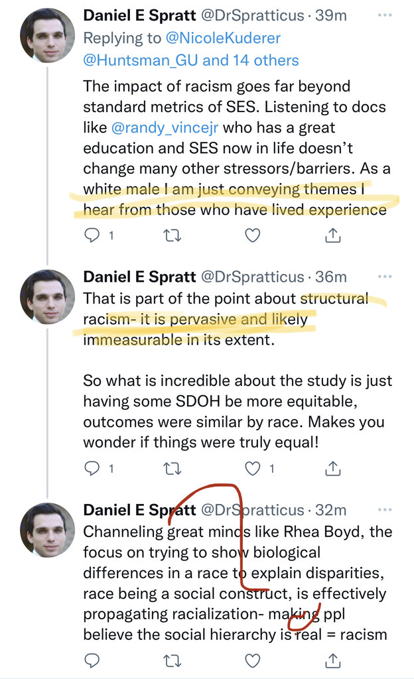Like the structural racism tweet
The image size is (414, 679).
pos(252,468)
